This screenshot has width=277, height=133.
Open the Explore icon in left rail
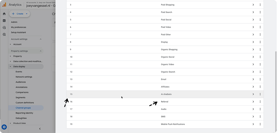(x=4, y=27)
